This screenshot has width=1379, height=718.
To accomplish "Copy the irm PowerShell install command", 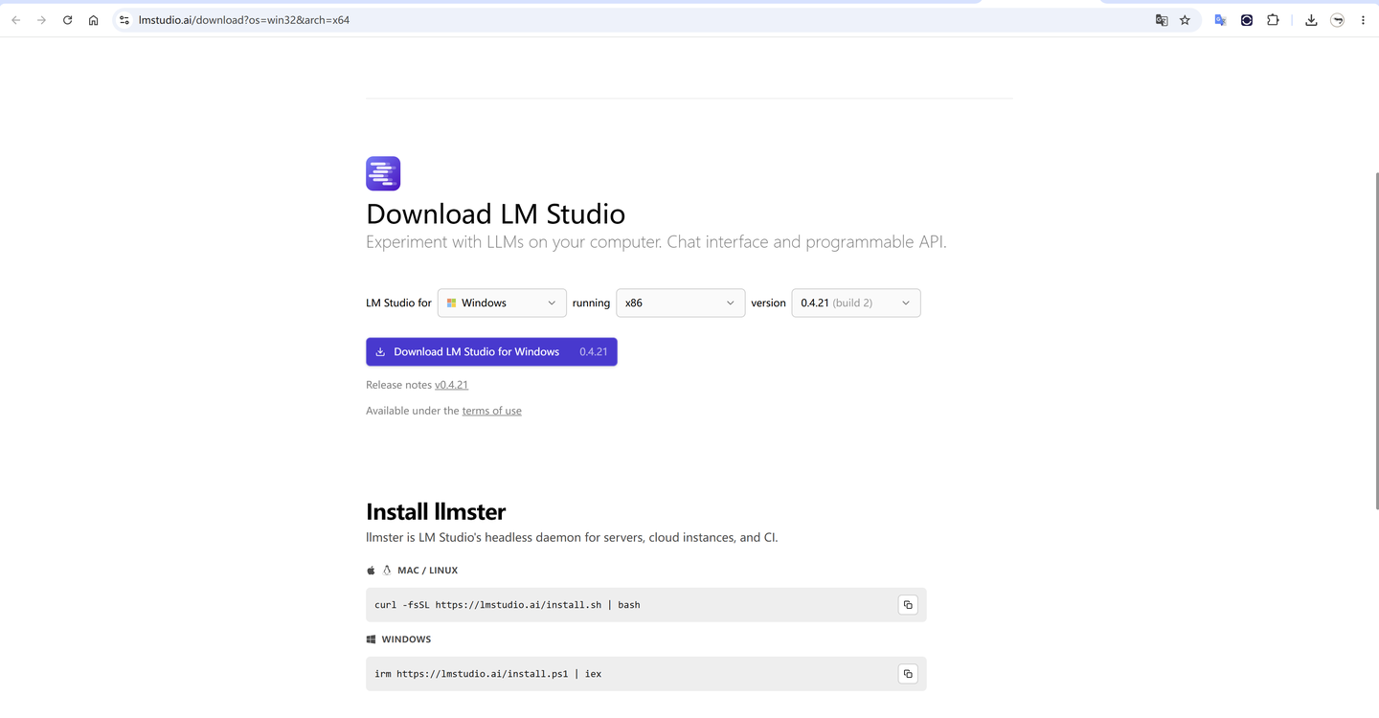I will (908, 674).
